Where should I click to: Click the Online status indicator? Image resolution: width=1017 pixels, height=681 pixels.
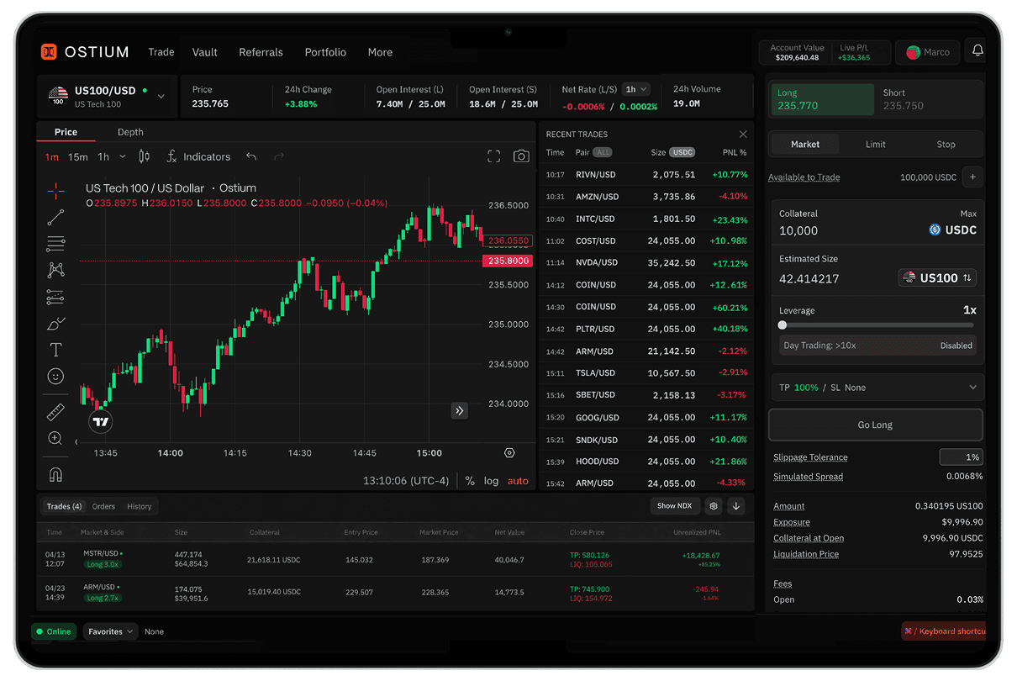(x=54, y=631)
